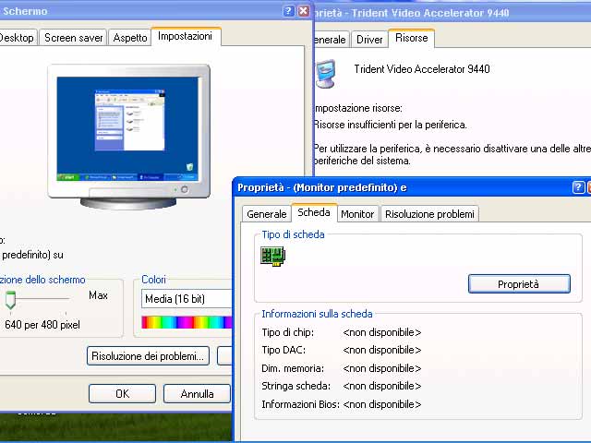
Task: Click the Trident Video Accelerator monitor icon
Action: click(326, 74)
